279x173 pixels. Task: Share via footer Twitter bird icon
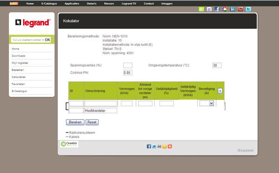tap(154, 146)
